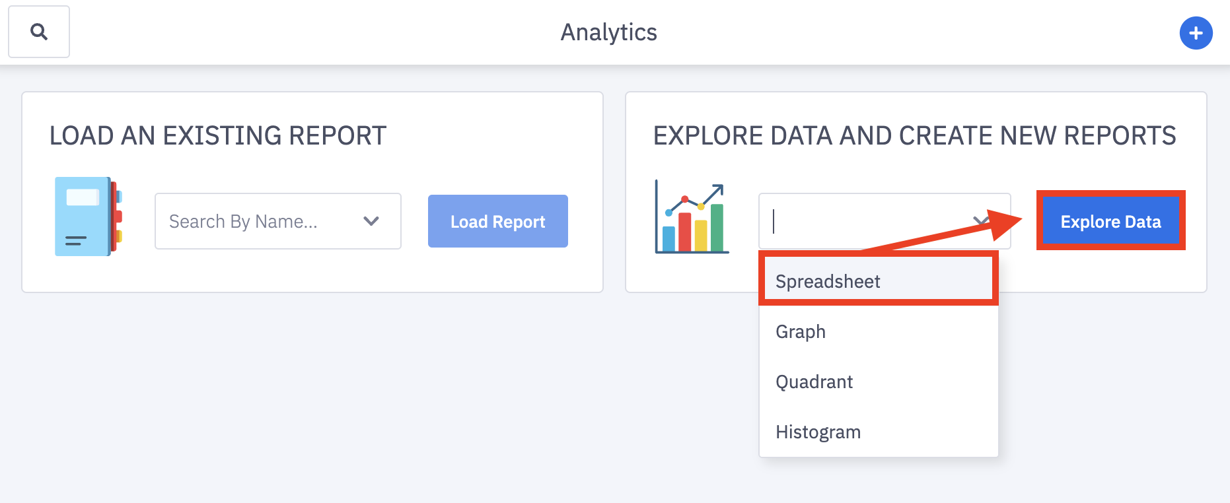
Task: Open search with the magnifier icon
Action: tap(39, 32)
